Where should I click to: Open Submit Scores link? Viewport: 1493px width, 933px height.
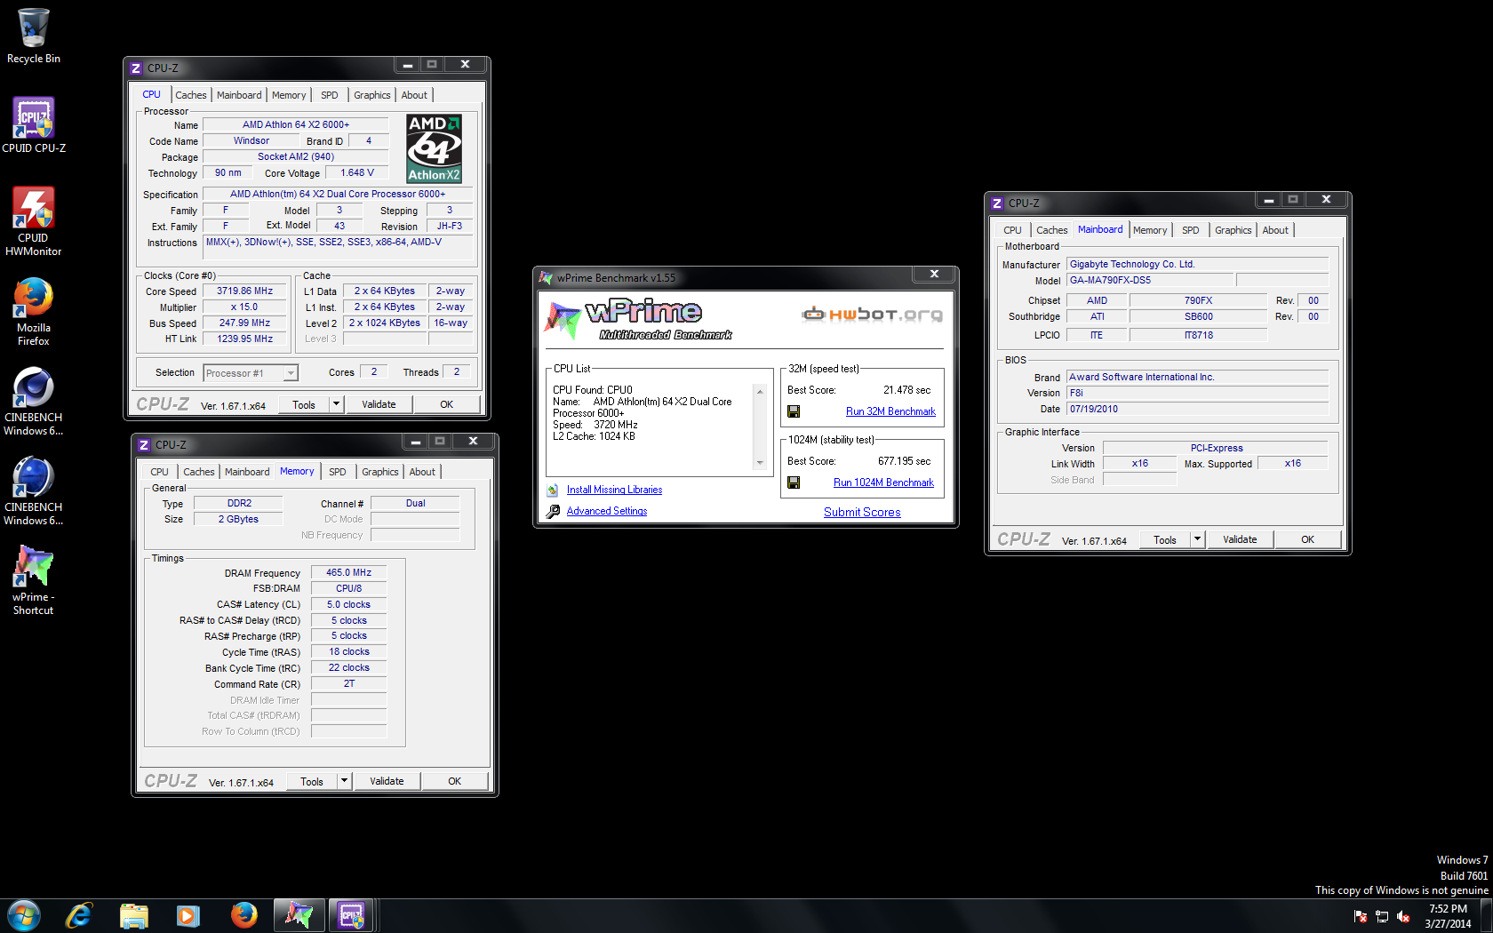[862, 512]
